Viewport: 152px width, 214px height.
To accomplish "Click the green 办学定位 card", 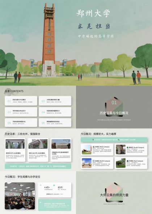I will [x=55, y=205].
